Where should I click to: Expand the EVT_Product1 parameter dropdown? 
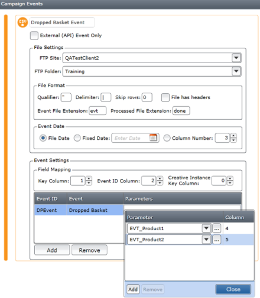(206, 228)
